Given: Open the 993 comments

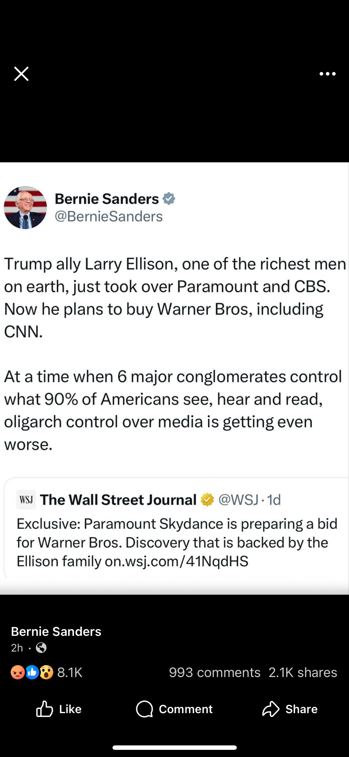Looking at the screenshot, I should 215,672.
